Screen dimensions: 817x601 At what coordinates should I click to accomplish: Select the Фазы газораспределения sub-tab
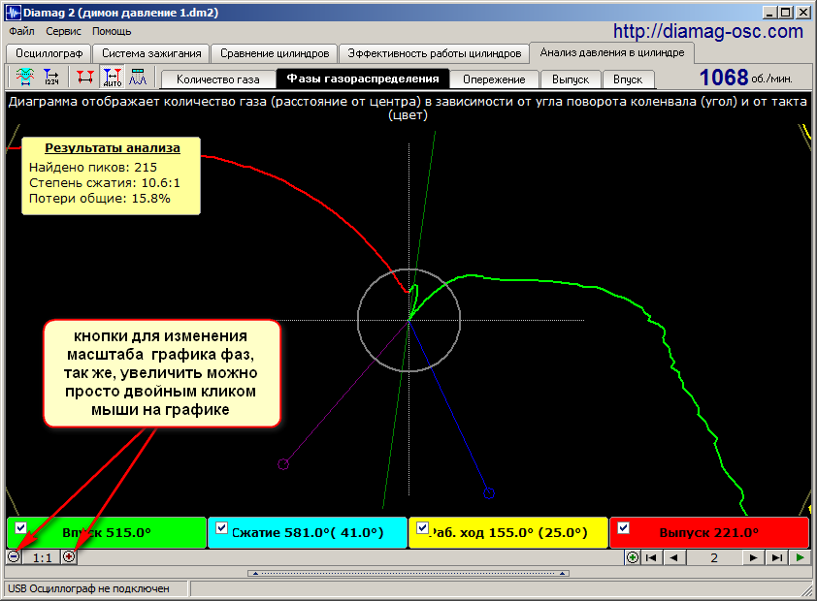pyautogui.click(x=363, y=79)
